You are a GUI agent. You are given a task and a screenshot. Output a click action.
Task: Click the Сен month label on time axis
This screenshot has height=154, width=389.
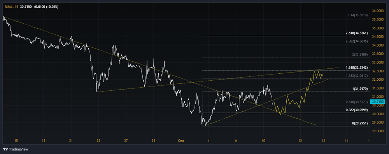click(181, 141)
